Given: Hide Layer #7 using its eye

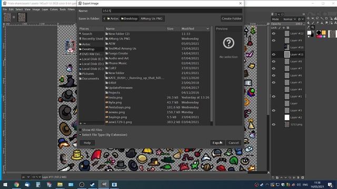Looking at the screenshot, I should tap(274, 68).
